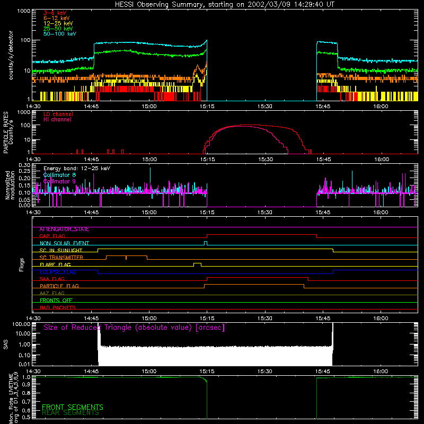Select the orange 6-12 keV legend label
This screenshot has width=424, height=424.
(57, 18)
